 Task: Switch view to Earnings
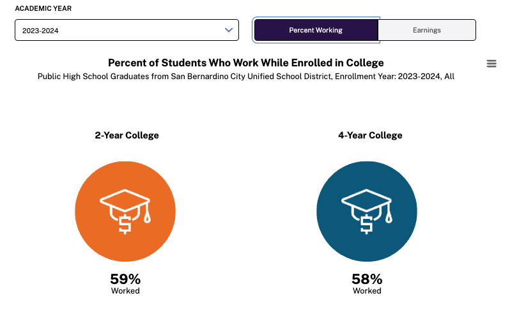[x=427, y=30]
